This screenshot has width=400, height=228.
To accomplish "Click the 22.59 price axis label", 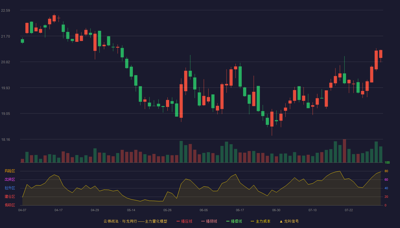I will (5, 11).
